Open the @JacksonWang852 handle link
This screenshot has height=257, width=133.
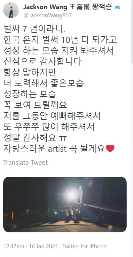(48, 15)
